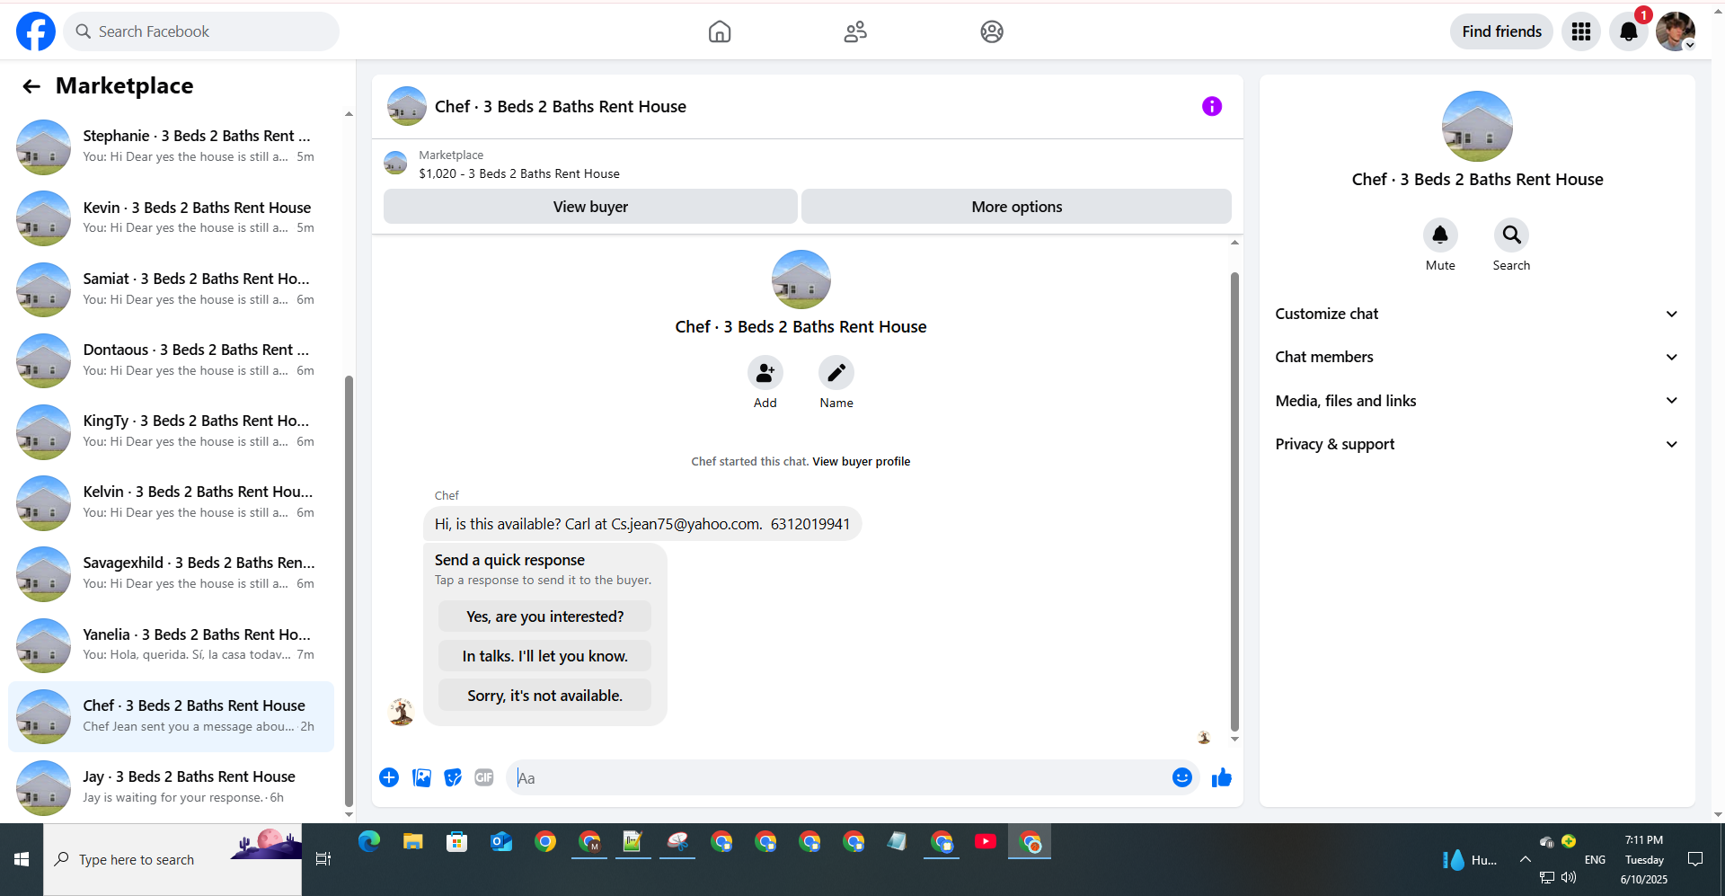The width and height of the screenshot is (1725, 896).
Task: Open the Dontaous conversation
Action: pos(171,360)
